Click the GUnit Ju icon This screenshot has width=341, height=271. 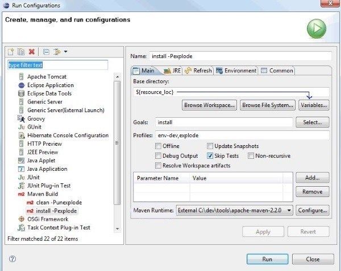point(22,127)
